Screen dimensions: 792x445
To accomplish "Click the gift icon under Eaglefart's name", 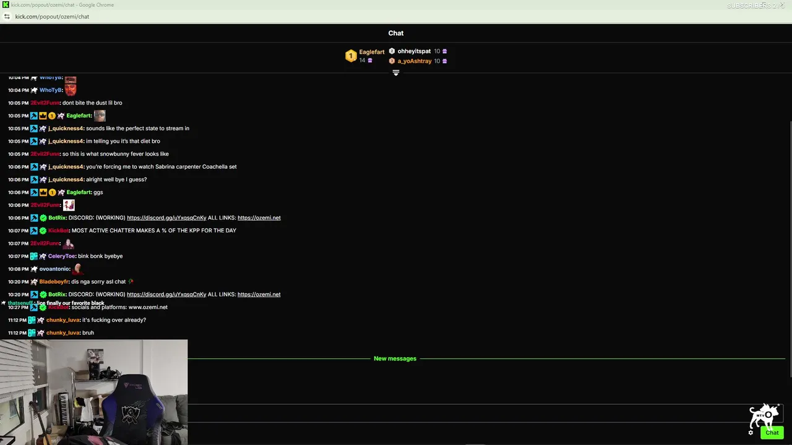I will click(x=370, y=61).
